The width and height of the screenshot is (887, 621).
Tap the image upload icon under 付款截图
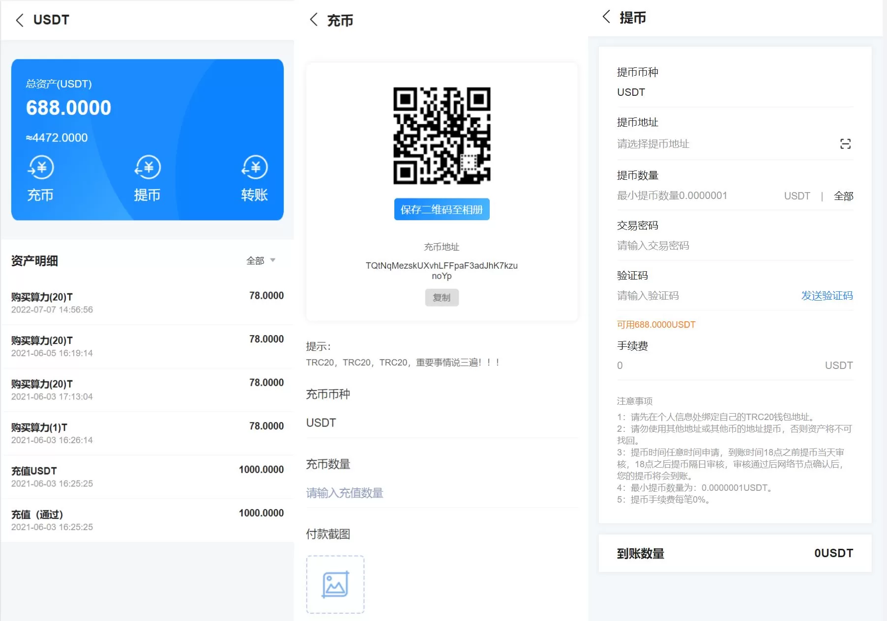pos(335,584)
